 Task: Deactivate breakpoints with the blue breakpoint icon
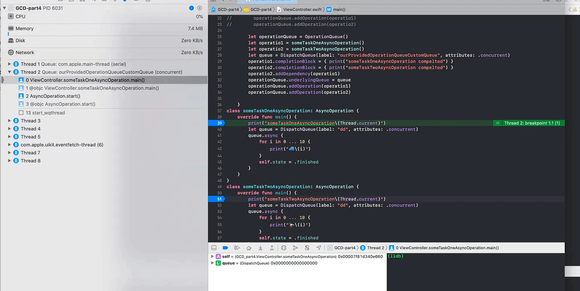225,248
